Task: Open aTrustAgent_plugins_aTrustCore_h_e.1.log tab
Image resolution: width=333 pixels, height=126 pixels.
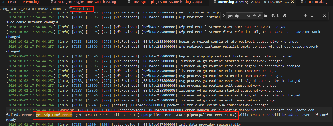Action: [85, 2]
